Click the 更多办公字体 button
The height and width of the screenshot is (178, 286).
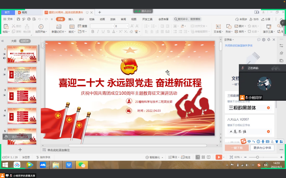[x=262, y=148]
